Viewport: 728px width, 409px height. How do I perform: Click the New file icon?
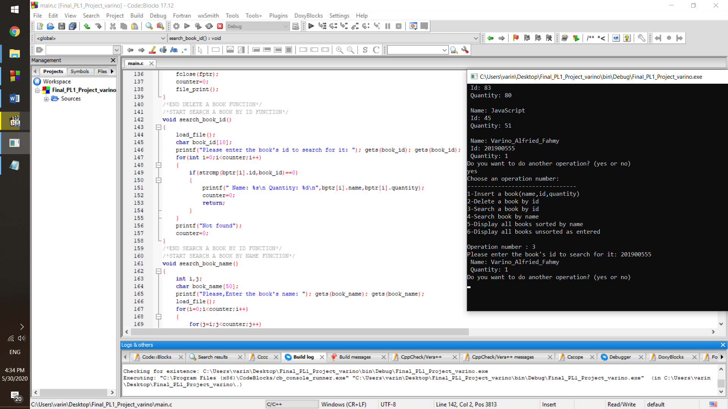coord(40,26)
